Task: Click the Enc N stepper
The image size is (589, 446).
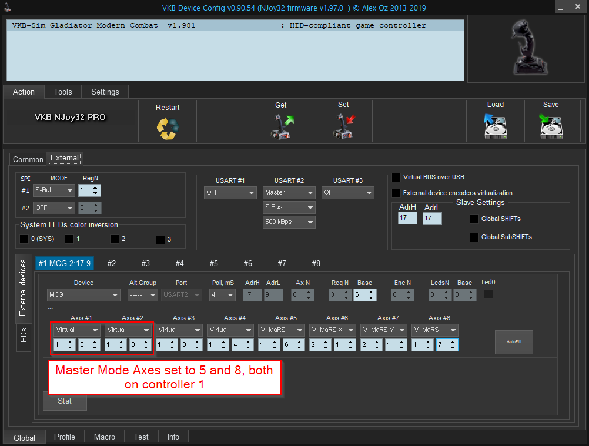Action: 402,295
